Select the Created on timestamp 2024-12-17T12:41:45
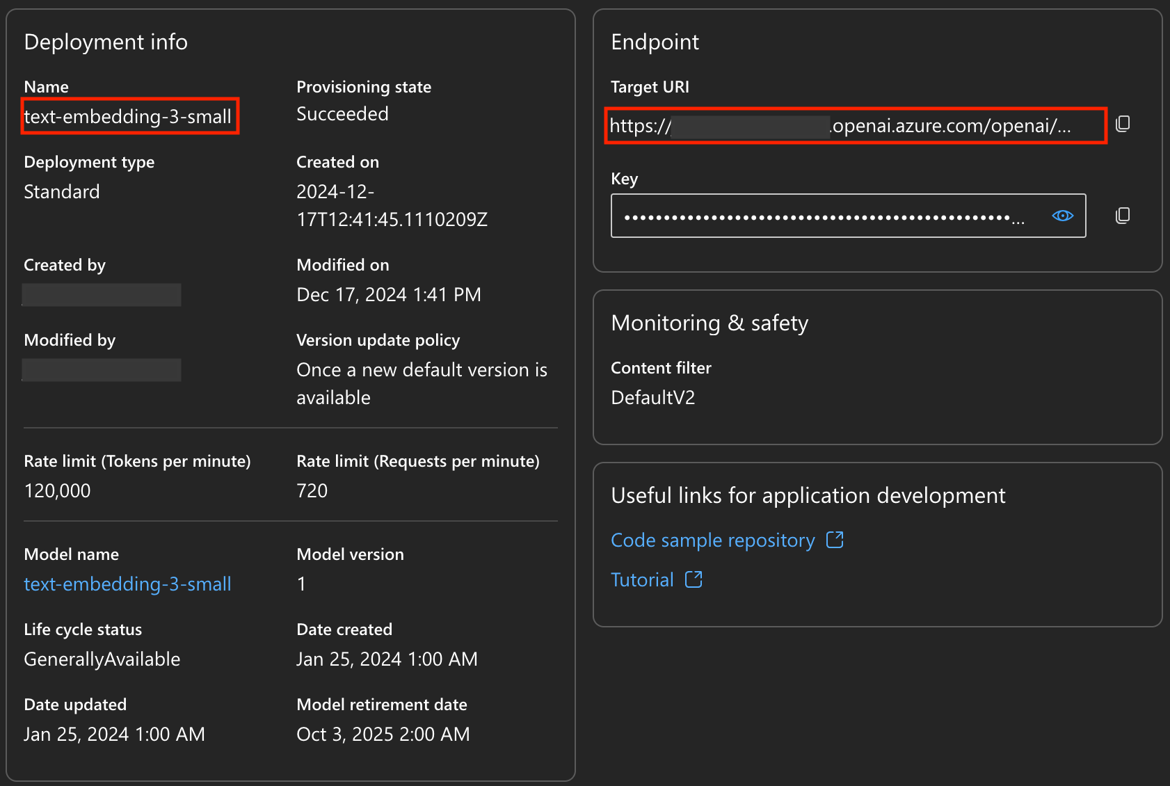The height and width of the screenshot is (786, 1170). [x=392, y=206]
